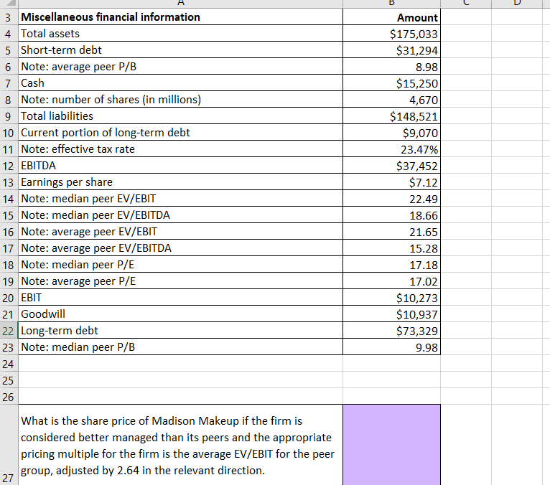Screen dimensions: 550x485
Task: Select the 'Amount' header cell
Action: point(391,17)
